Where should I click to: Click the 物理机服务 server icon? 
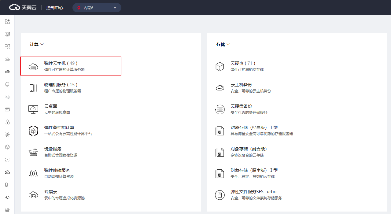point(33,88)
